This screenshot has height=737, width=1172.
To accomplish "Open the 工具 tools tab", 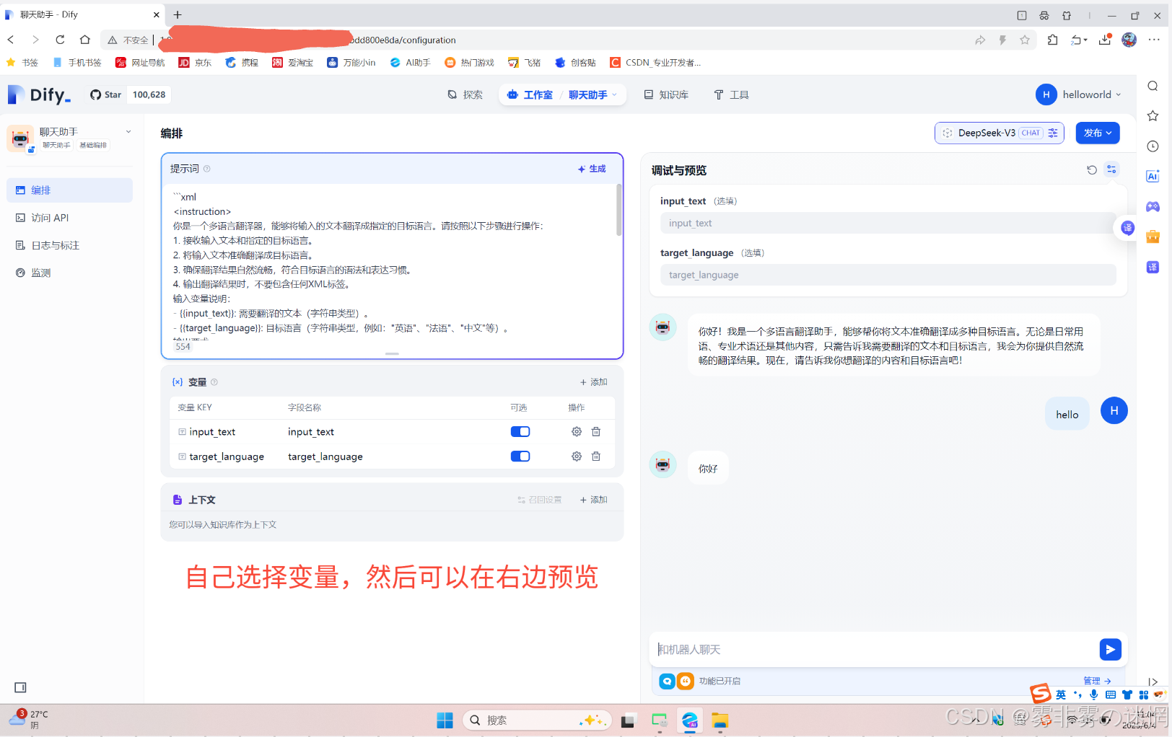I will click(x=731, y=94).
